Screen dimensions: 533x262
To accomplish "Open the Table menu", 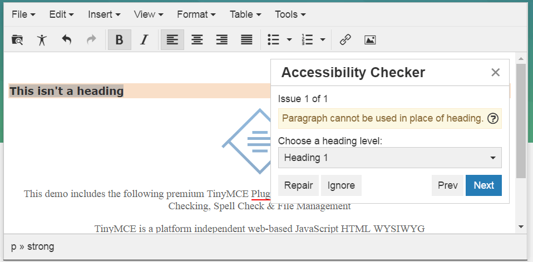I will click(245, 14).
